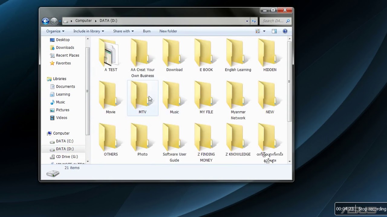Select the OTHERS folder icon

click(109, 137)
